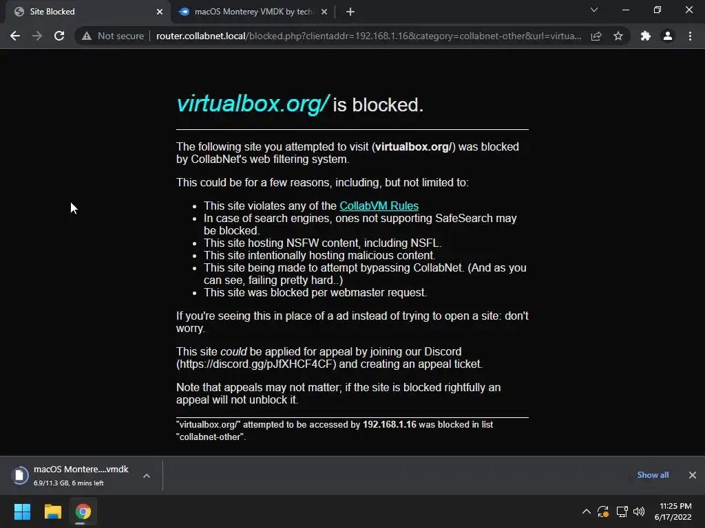Show hidden system tray icons

pyautogui.click(x=587, y=511)
